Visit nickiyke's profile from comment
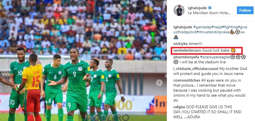The height and width of the screenshot is (121, 255). [x=181, y=44]
